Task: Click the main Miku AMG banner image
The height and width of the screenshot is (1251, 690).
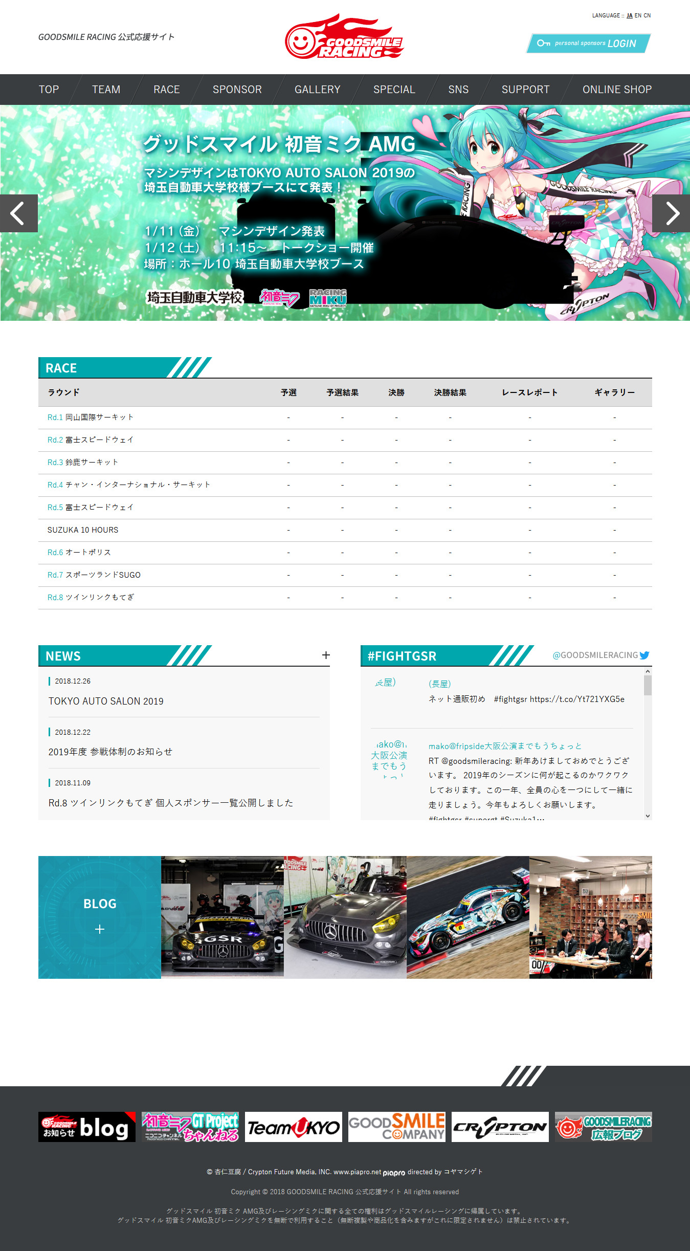Action: [345, 213]
